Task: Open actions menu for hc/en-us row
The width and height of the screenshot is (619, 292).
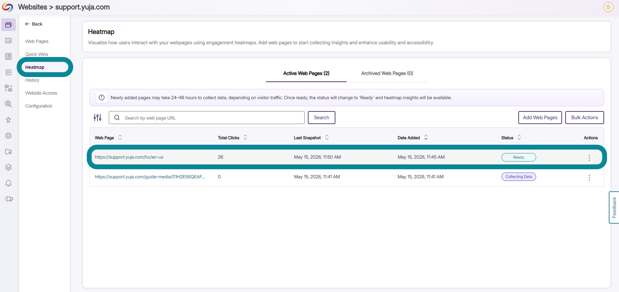Action: 589,158
